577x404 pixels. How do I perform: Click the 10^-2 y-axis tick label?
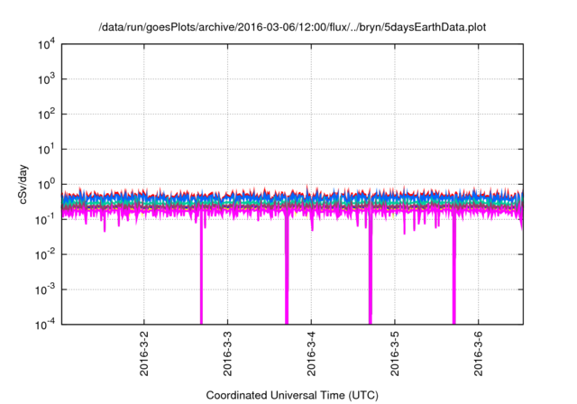pos(46,254)
